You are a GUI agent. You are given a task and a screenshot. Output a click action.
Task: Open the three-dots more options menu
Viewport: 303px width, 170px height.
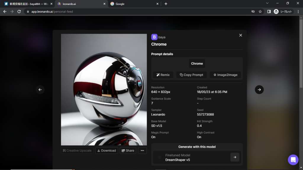142,151
